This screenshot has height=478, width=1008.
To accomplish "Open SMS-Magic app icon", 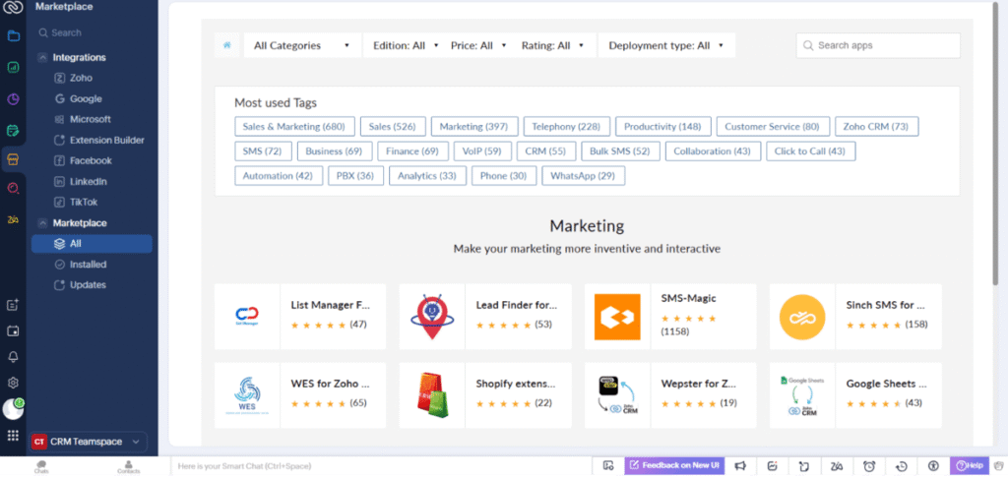I will click(617, 317).
